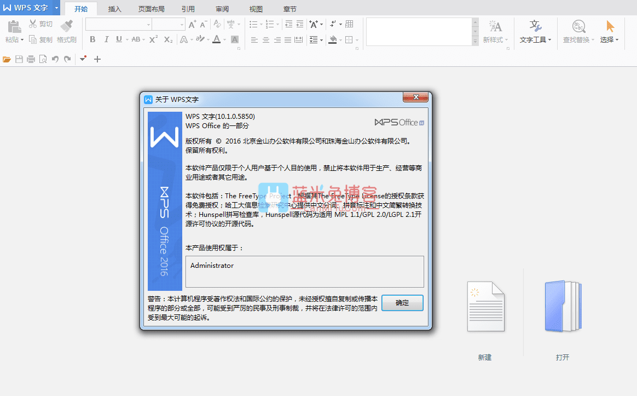Switch to the 视图 tab

coord(256,9)
